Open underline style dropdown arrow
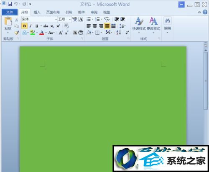This screenshot has height=172, width=209. pyautogui.click(x=41, y=26)
